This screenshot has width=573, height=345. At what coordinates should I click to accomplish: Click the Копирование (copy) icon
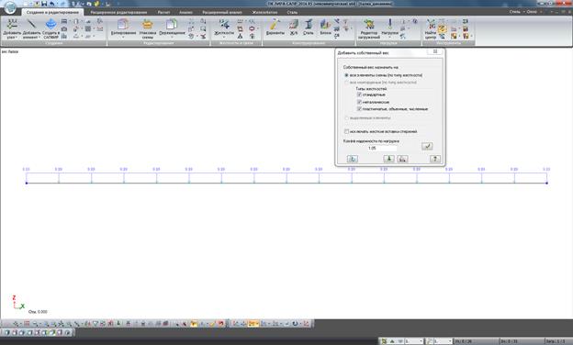point(123,28)
